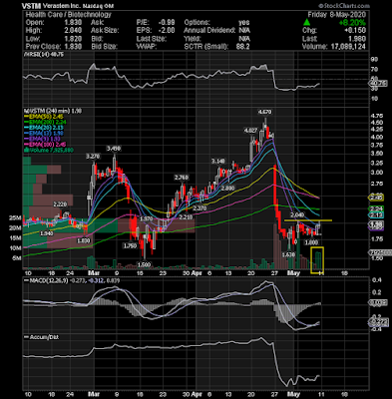Screen dimensions: 392x399
Task: Click the Friday 8-May-2020 date
Action: tap(336, 14)
